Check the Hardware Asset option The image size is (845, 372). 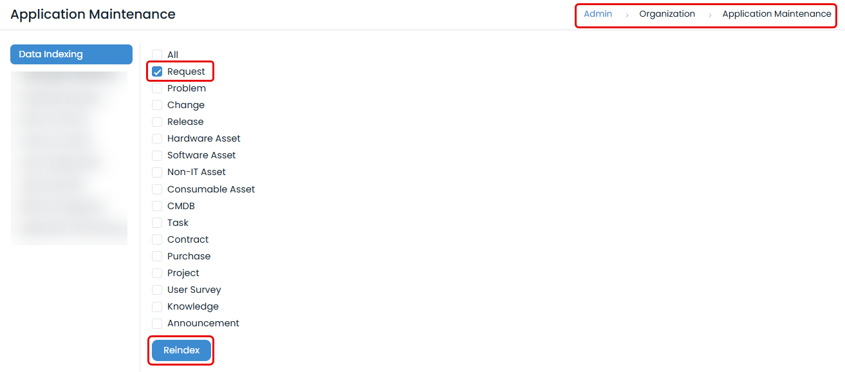click(157, 138)
